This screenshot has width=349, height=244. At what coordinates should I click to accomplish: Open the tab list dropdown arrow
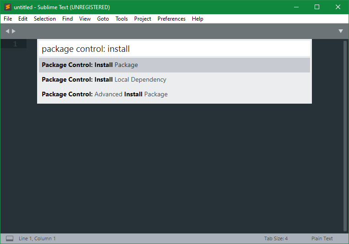(x=341, y=31)
